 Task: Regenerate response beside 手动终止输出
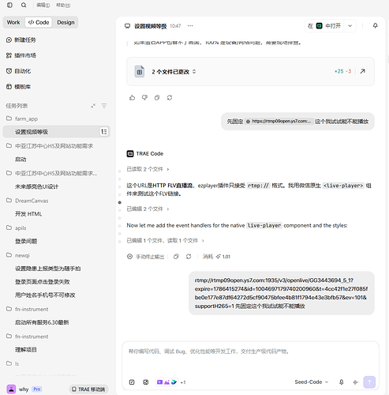coord(189,257)
